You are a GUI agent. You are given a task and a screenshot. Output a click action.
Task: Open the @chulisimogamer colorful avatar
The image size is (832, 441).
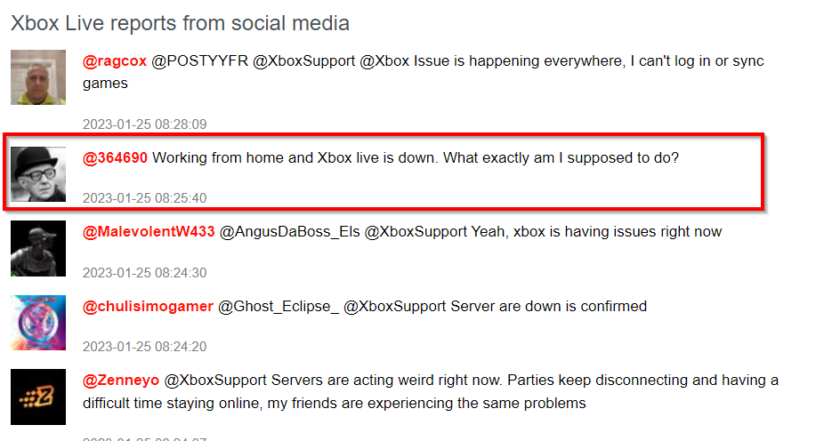point(37,322)
